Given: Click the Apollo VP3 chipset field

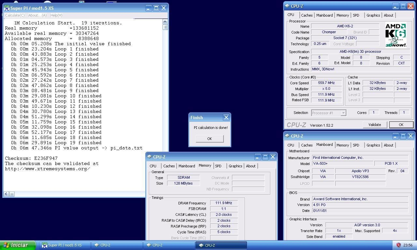Looking at the screenshot, I should tap(360, 171).
